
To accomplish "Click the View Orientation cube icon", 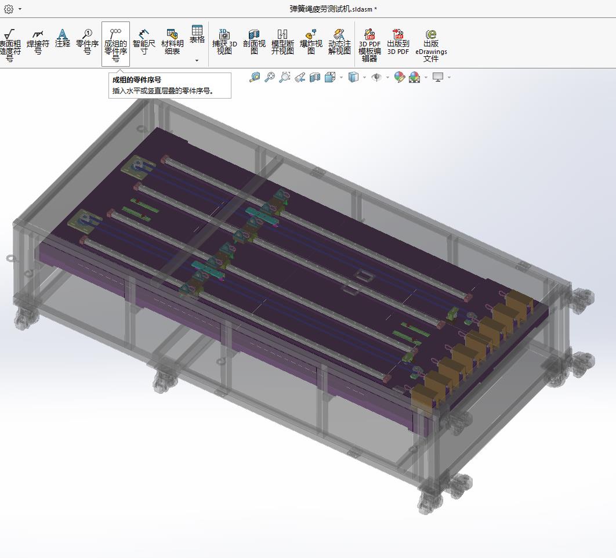I will (x=330, y=77).
